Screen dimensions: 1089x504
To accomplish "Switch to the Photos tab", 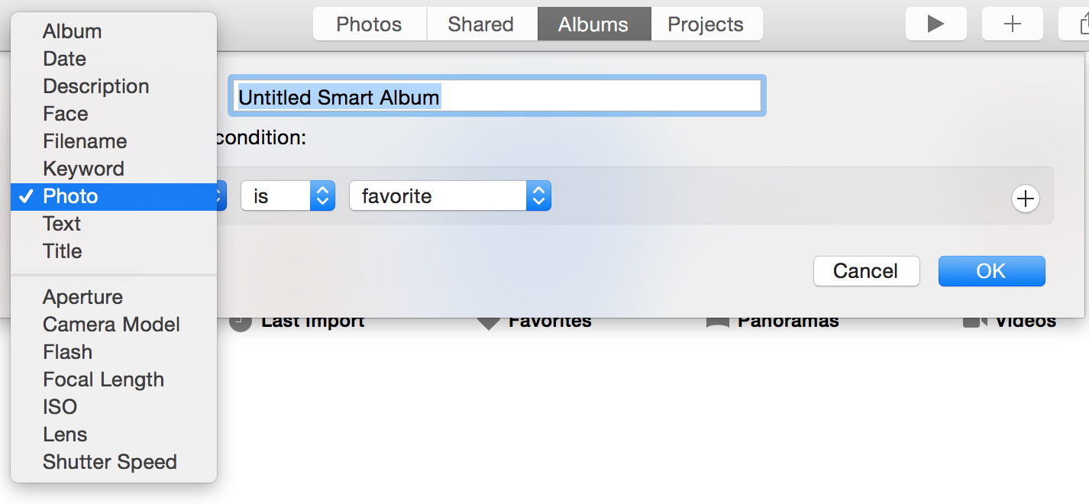I will coord(370,24).
